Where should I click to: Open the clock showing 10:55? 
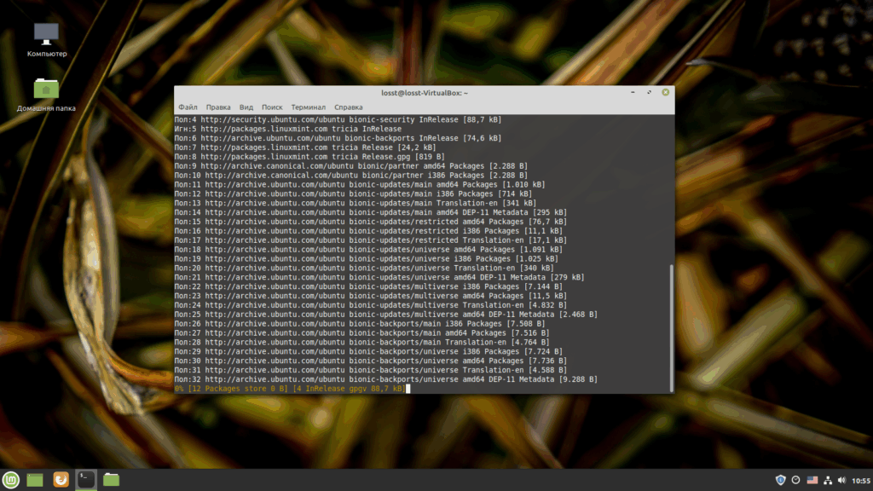pyautogui.click(x=861, y=481)
